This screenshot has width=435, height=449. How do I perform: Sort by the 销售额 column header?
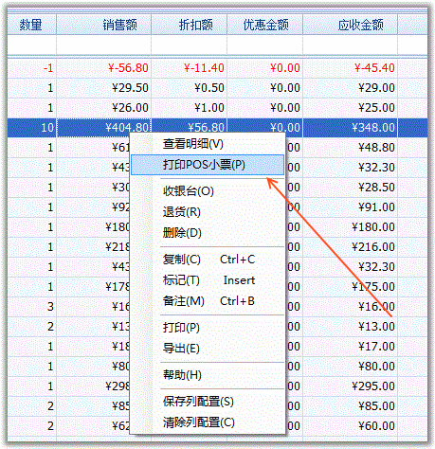[103, 25]
